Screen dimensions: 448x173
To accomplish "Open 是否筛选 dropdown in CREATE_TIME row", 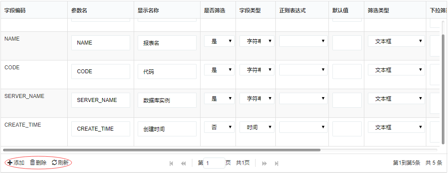I will pos(219,127).
